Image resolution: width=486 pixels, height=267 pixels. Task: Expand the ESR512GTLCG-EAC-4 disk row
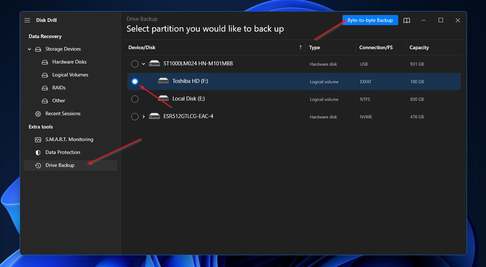pos(143,117)
